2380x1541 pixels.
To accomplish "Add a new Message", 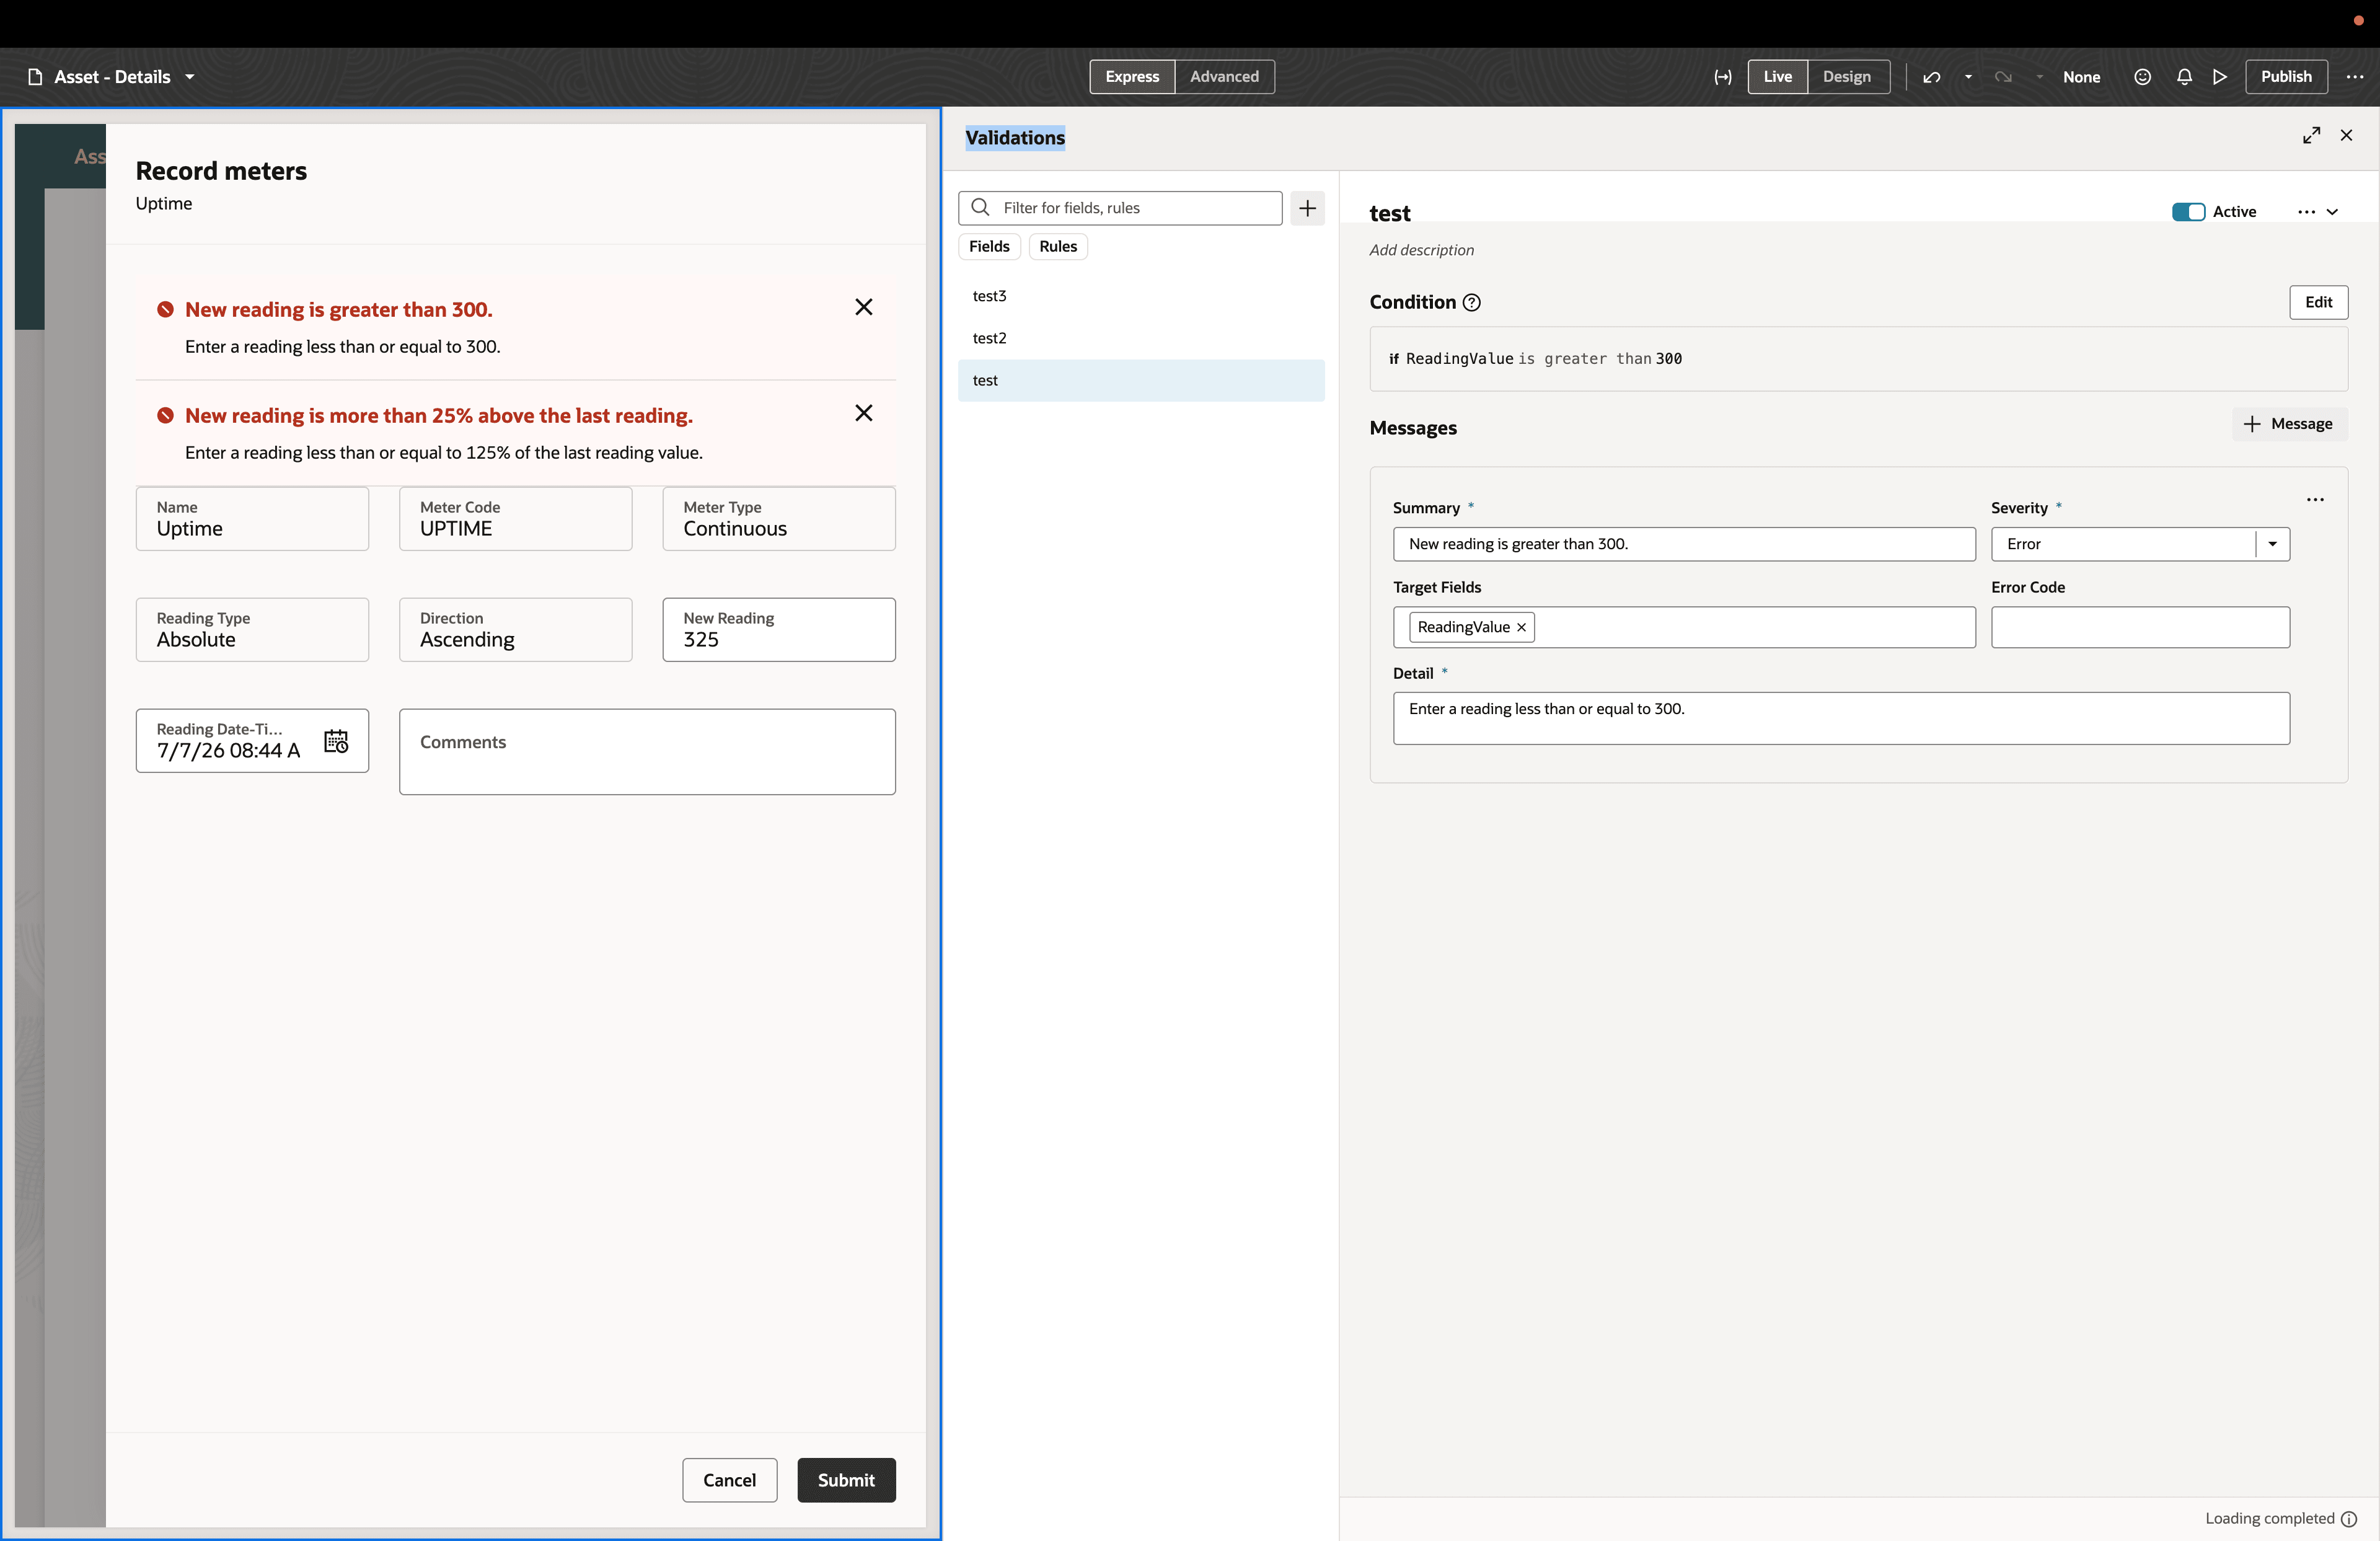I will [2289, 424].
